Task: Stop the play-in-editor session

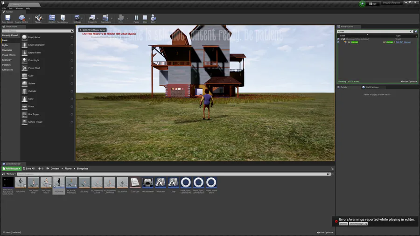Action: click(x=145, y=18)
